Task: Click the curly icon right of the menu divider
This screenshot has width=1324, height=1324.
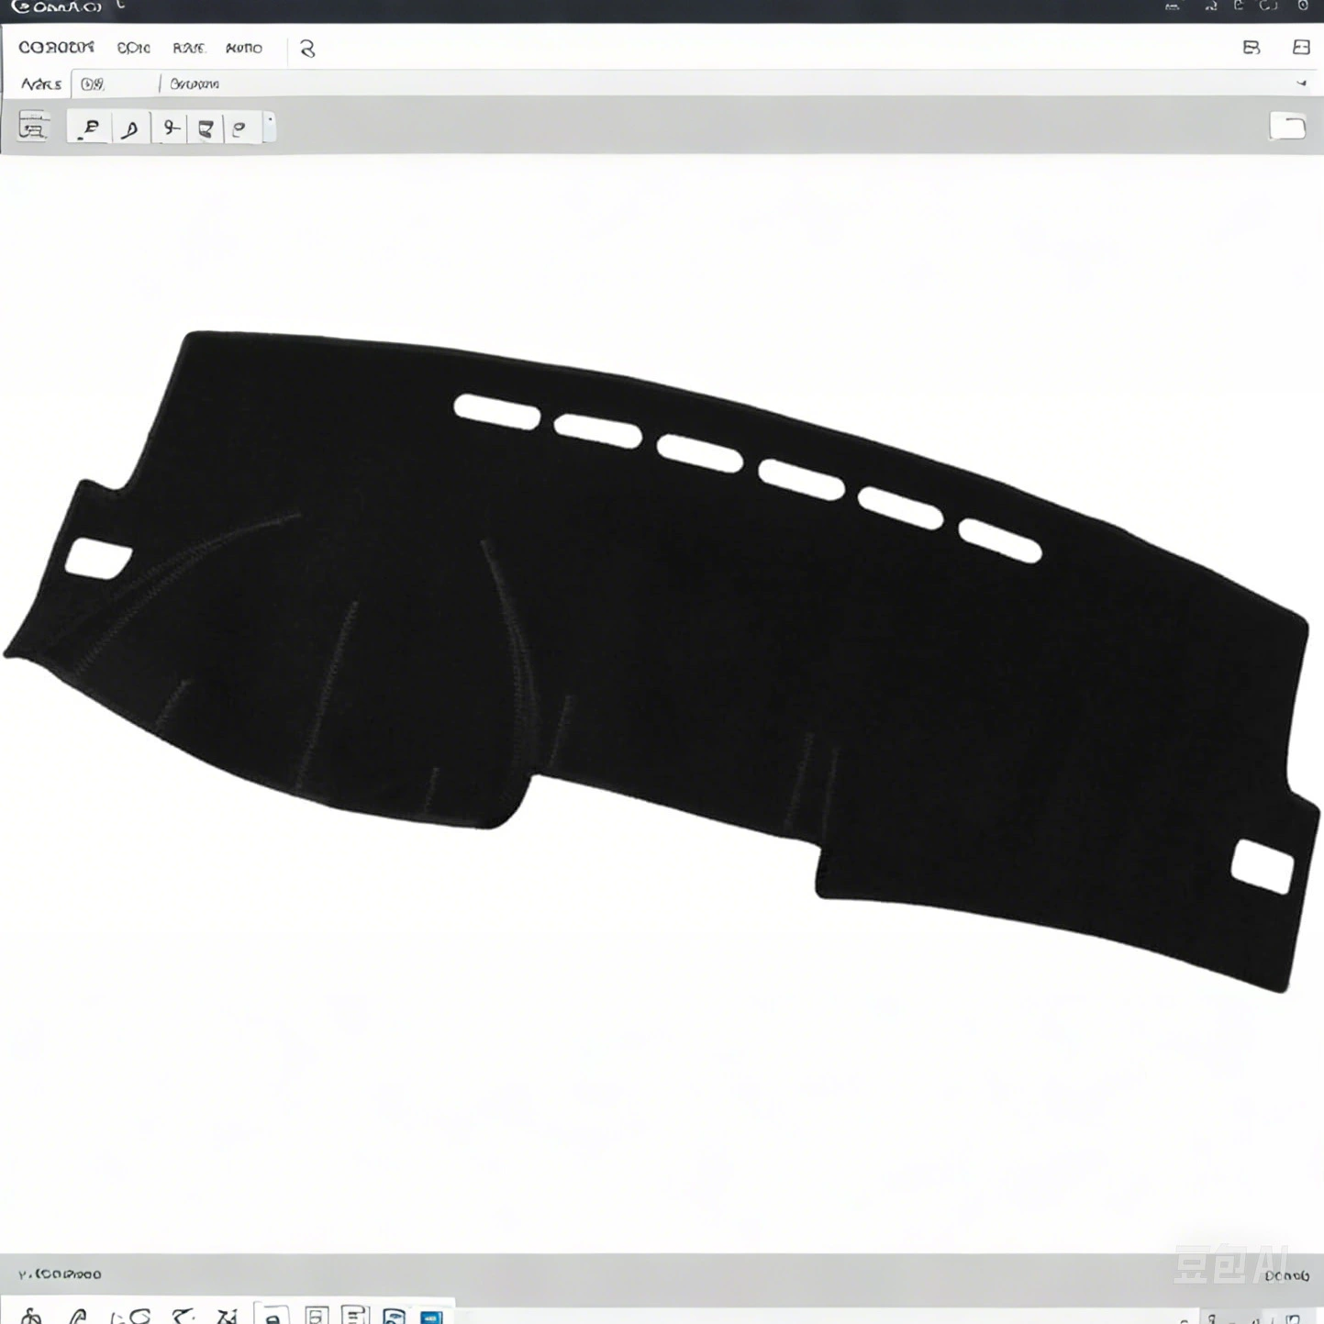Action: point(307,49)
